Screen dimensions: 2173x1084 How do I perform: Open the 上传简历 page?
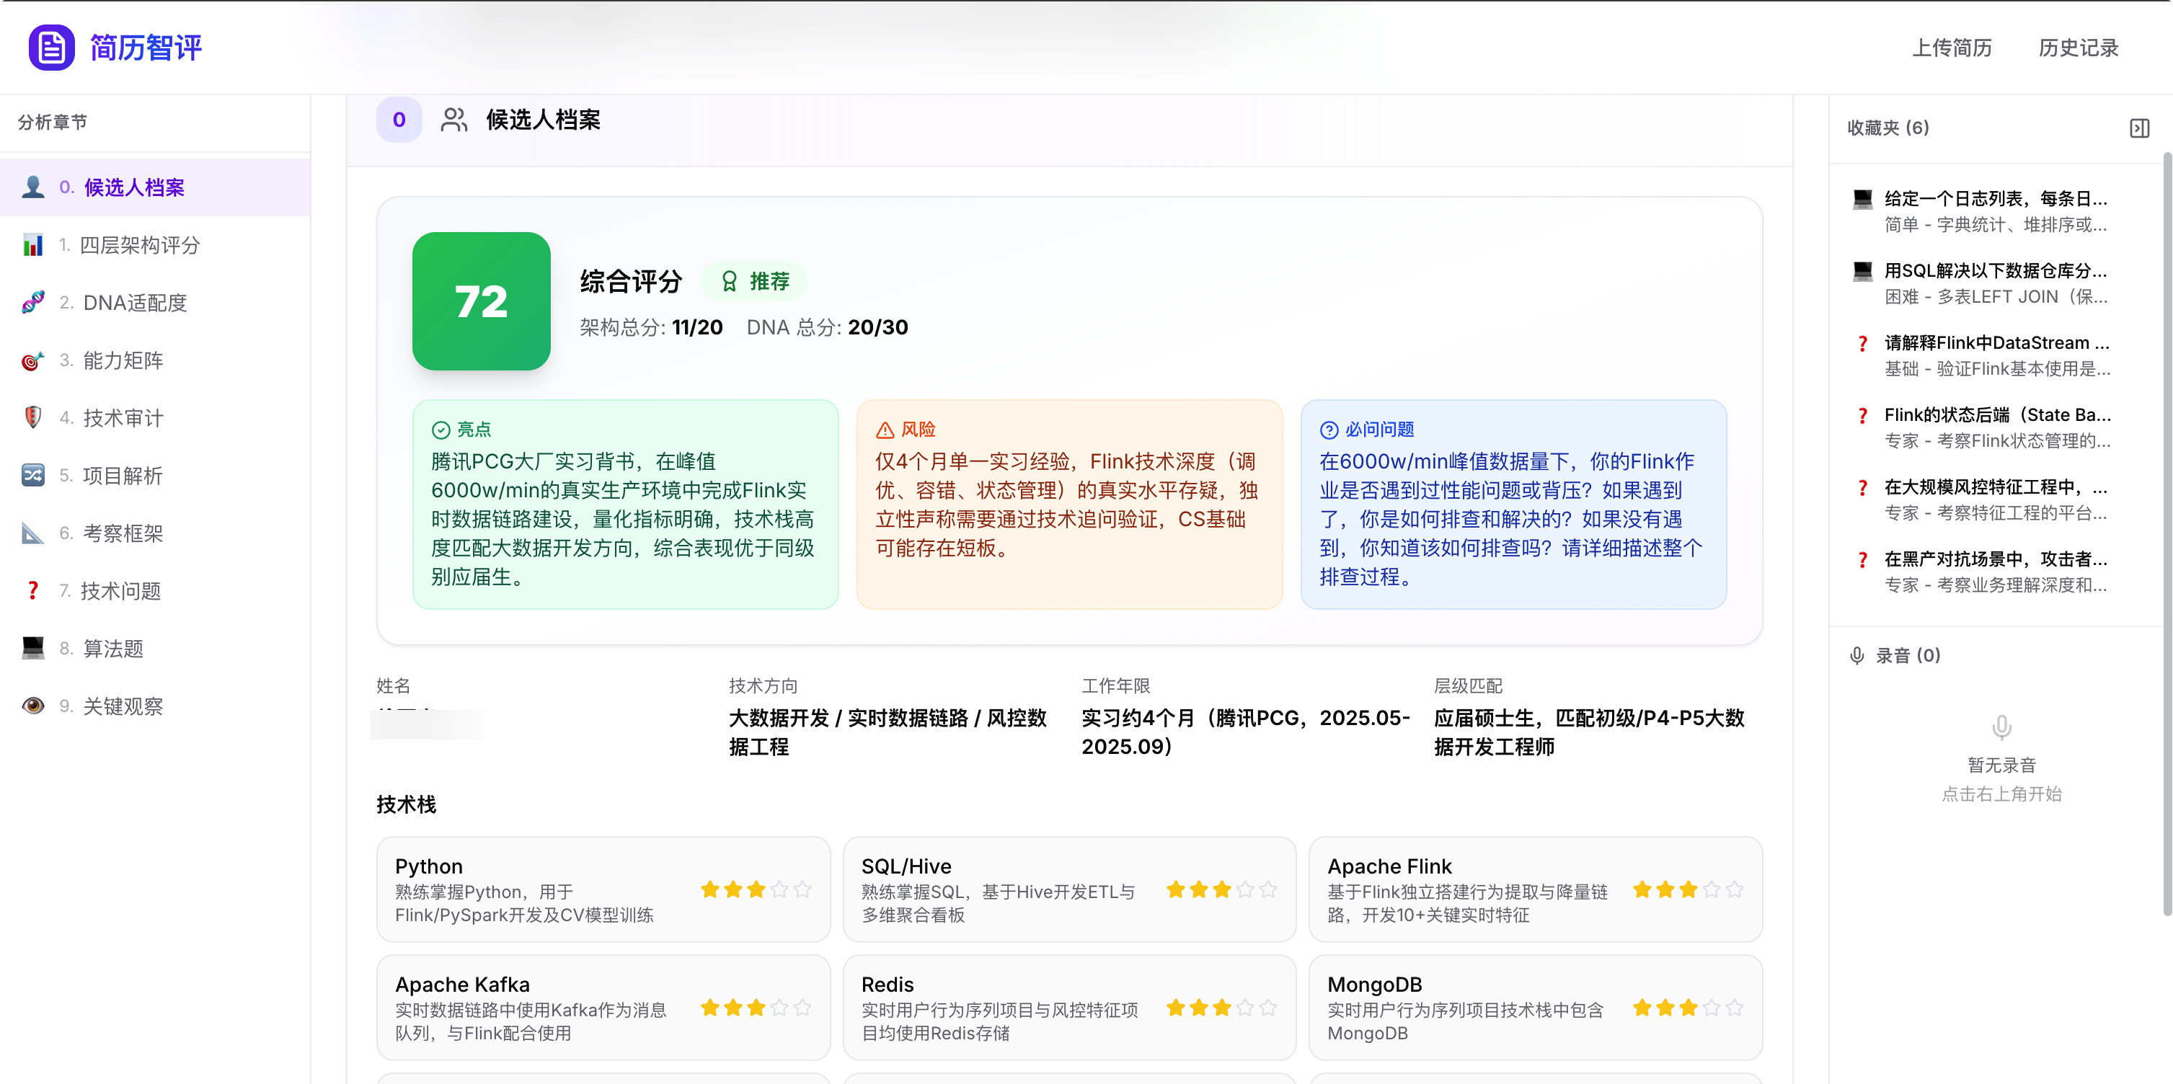[x=1951, y=48]
